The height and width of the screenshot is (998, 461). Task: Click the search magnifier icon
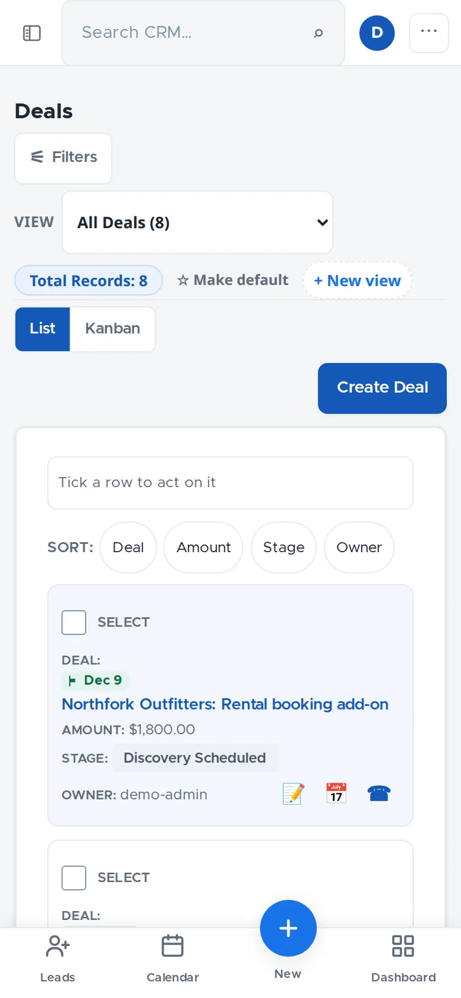point(319,33)
